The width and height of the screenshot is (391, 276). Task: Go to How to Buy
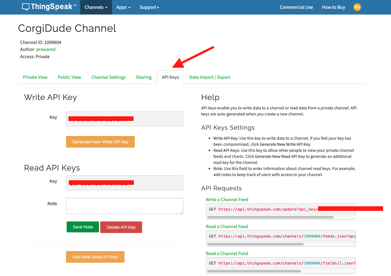(x=333, y=7)
